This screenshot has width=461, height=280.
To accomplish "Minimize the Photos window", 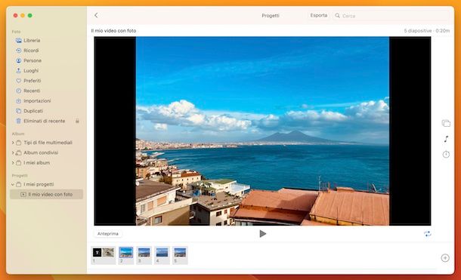I will (23, 15).
